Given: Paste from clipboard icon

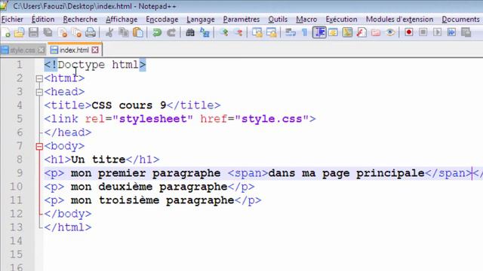Looking at the screenshot, I should tap(138, 32).
